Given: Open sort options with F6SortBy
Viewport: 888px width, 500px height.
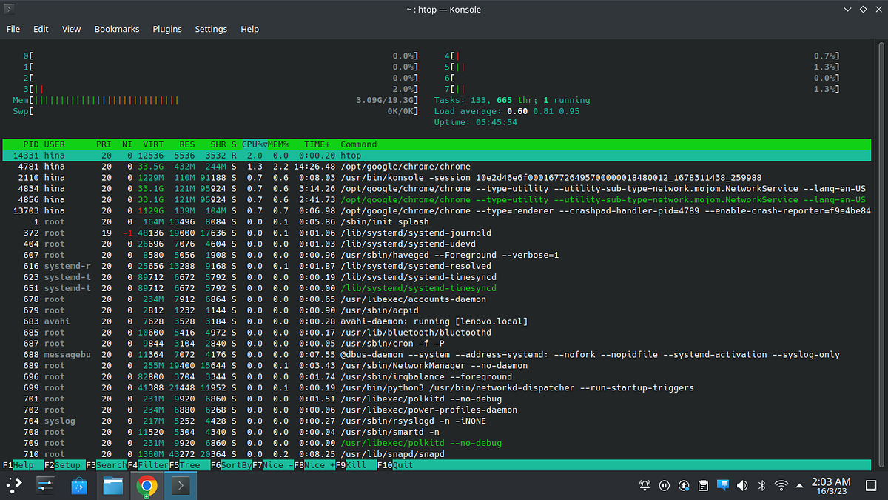Looking at the screenshot, I should click(230, 465).
